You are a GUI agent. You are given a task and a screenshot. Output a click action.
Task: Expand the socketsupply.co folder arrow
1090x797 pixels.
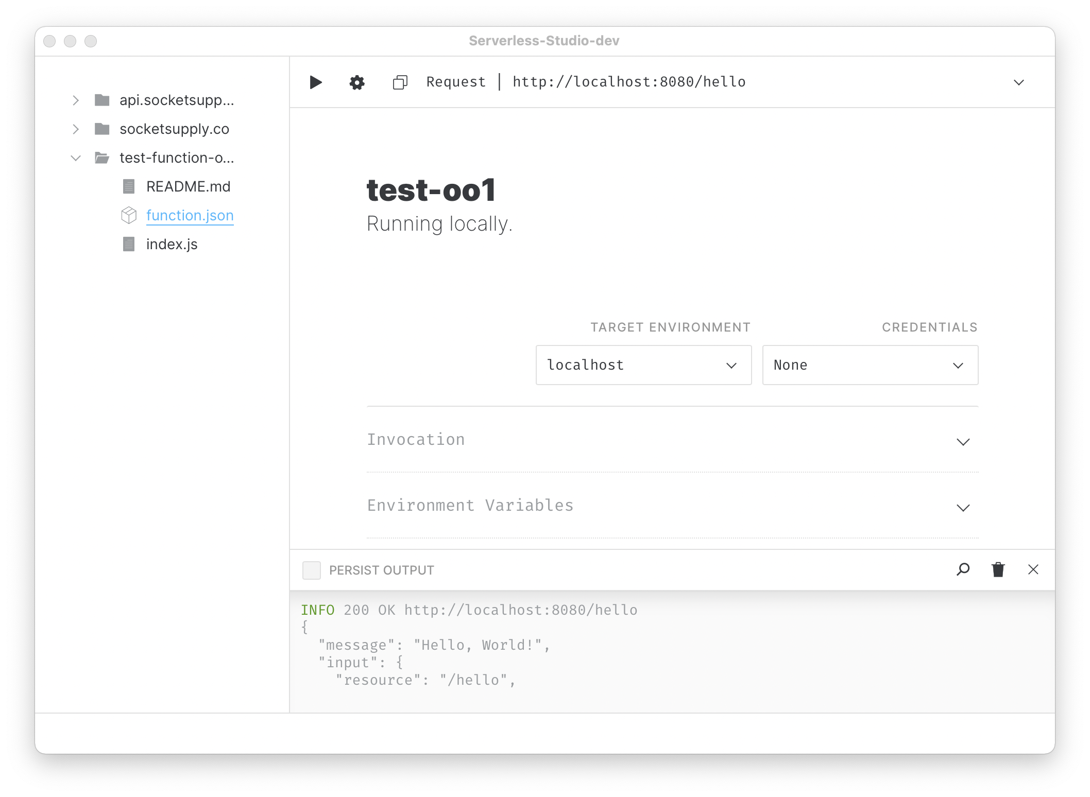76,129
